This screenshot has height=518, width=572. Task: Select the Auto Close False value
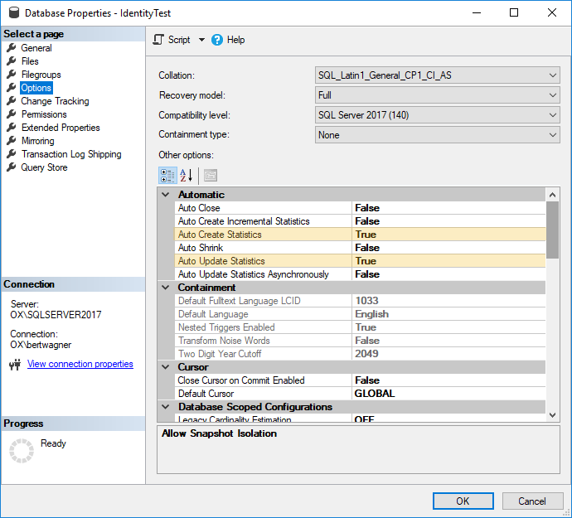[x=448, y=208]
